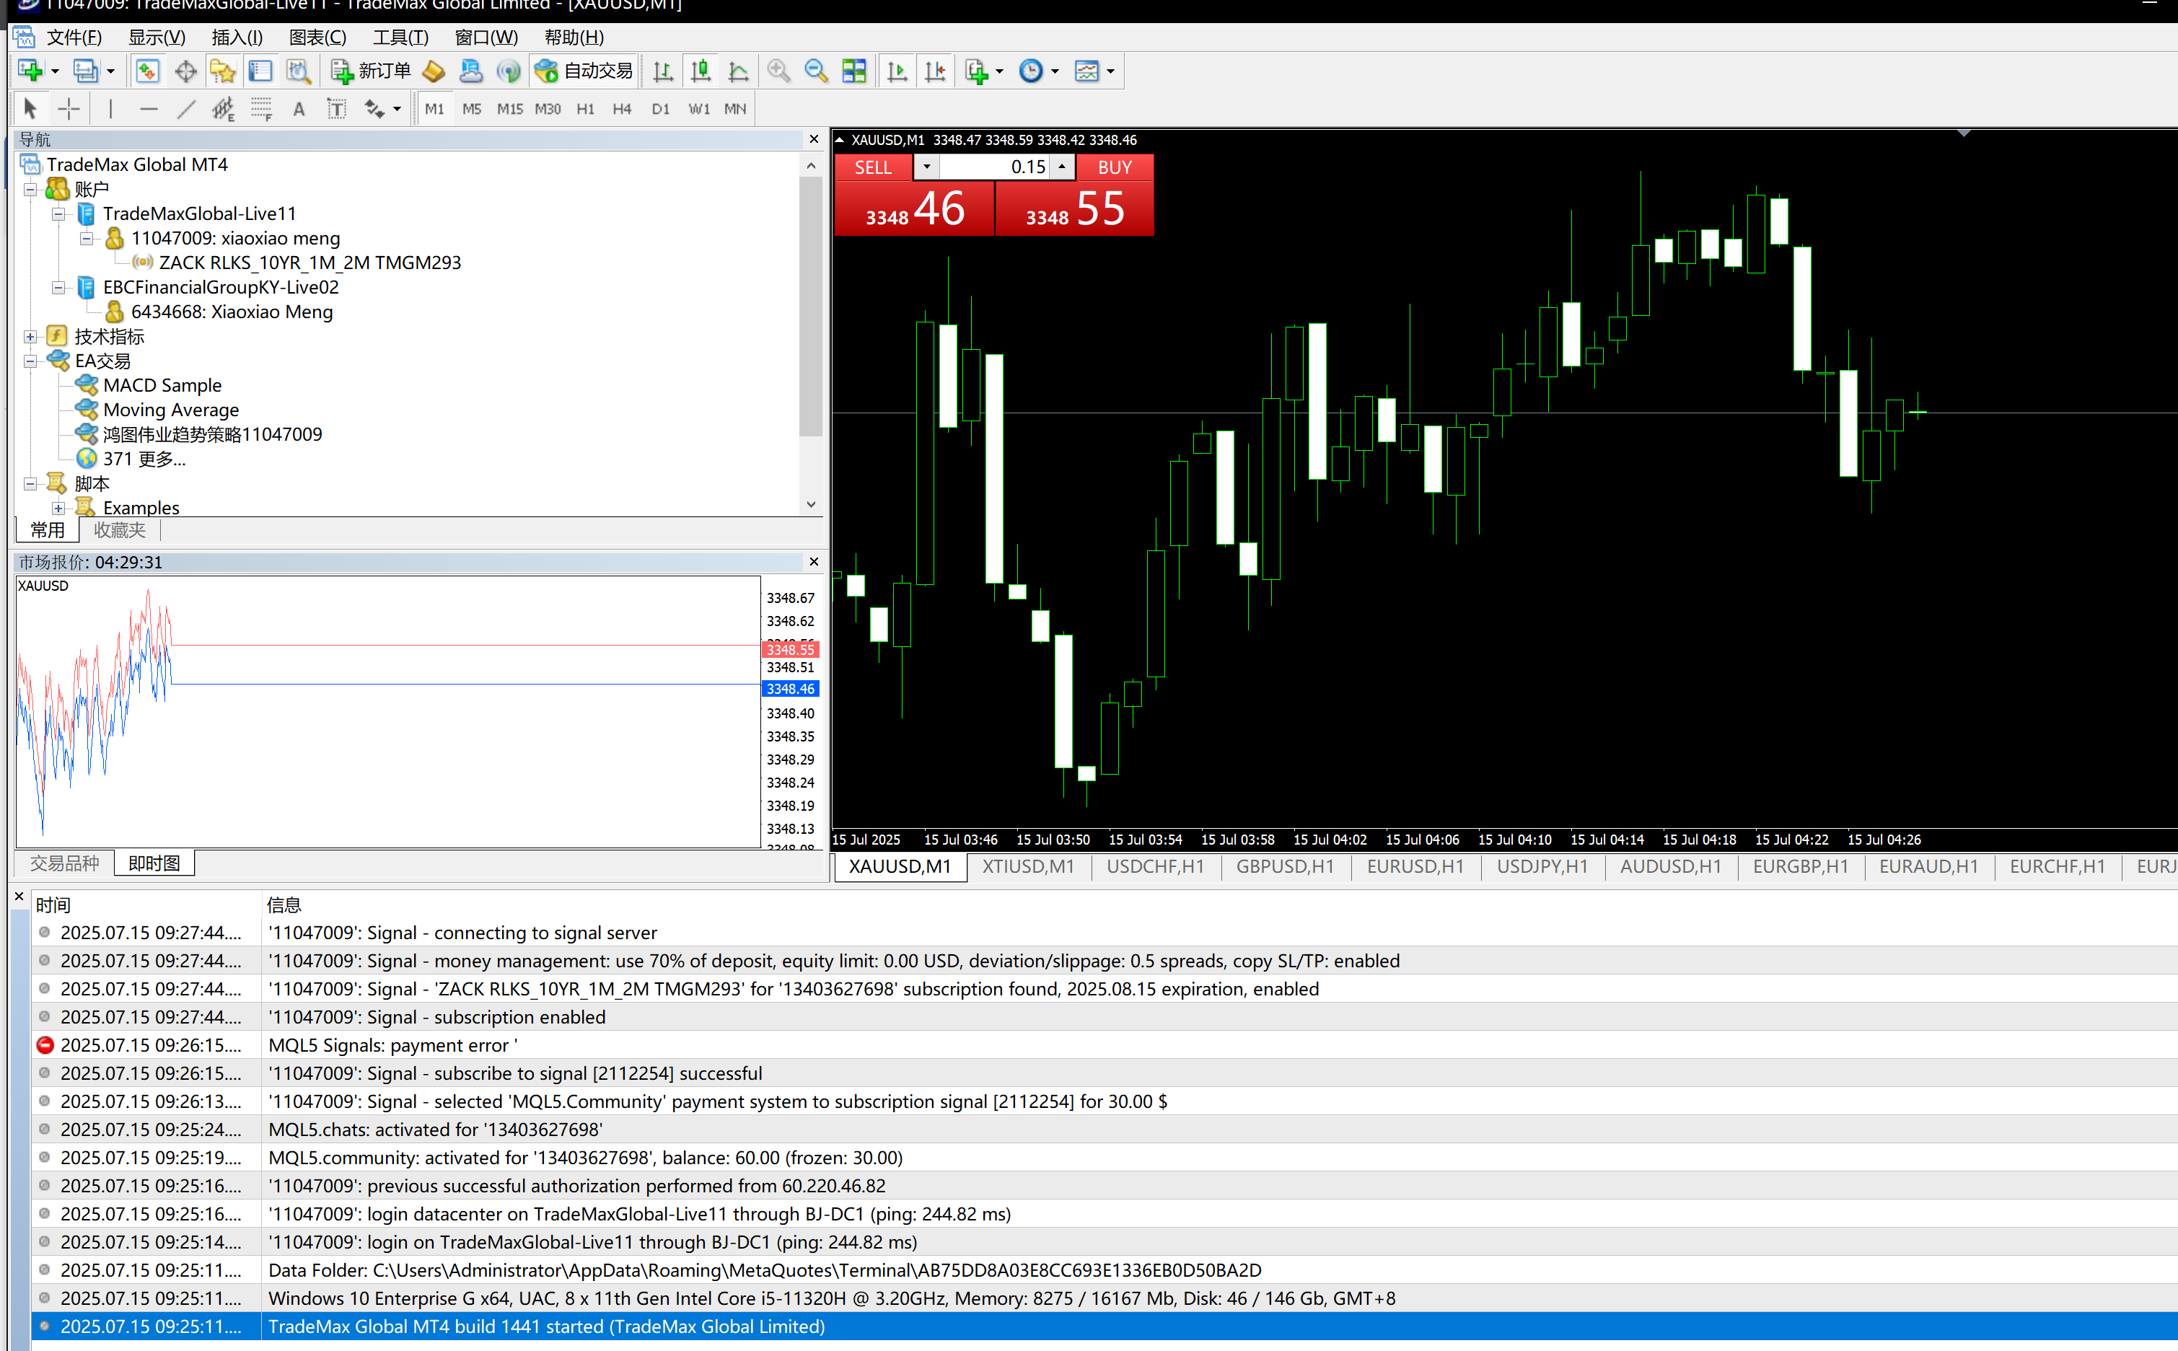Collapse the EA交易 tree node
The height and width of the screenshot is (1351, 2178).
pyautogui.click(x=30, y=361)
